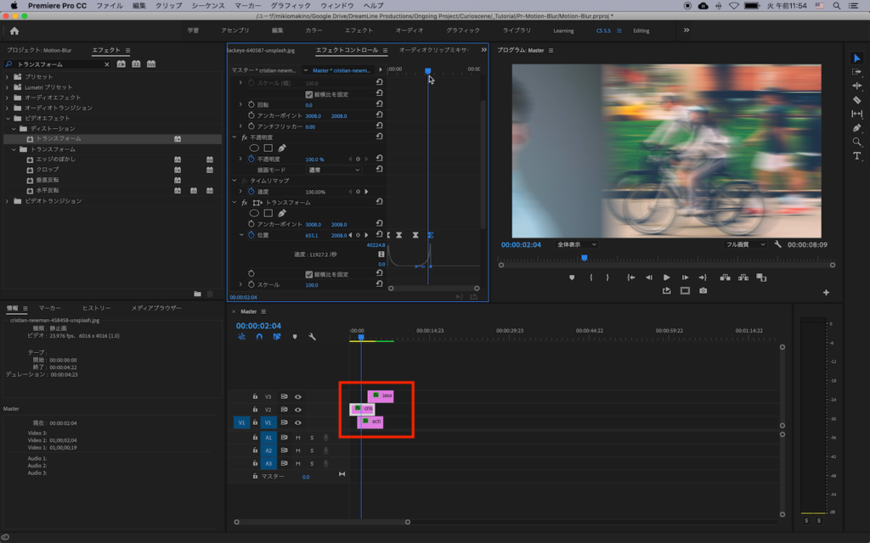Viewport: 870px width, 543px height.
Task: Click the Home icon
Action: [x=14, y=31]
